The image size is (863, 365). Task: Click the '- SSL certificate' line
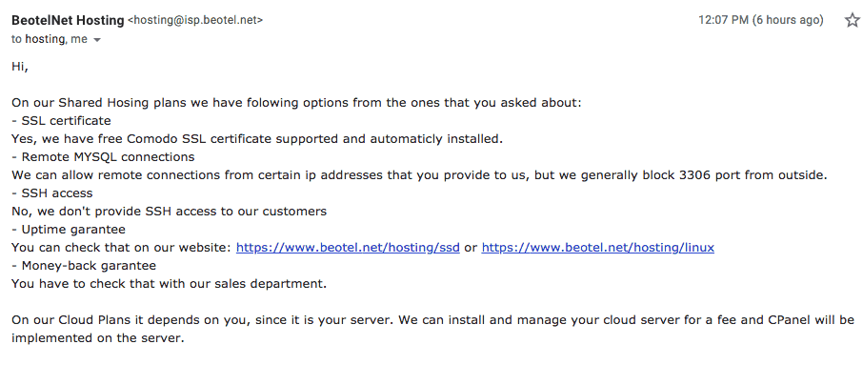point(61,121)
